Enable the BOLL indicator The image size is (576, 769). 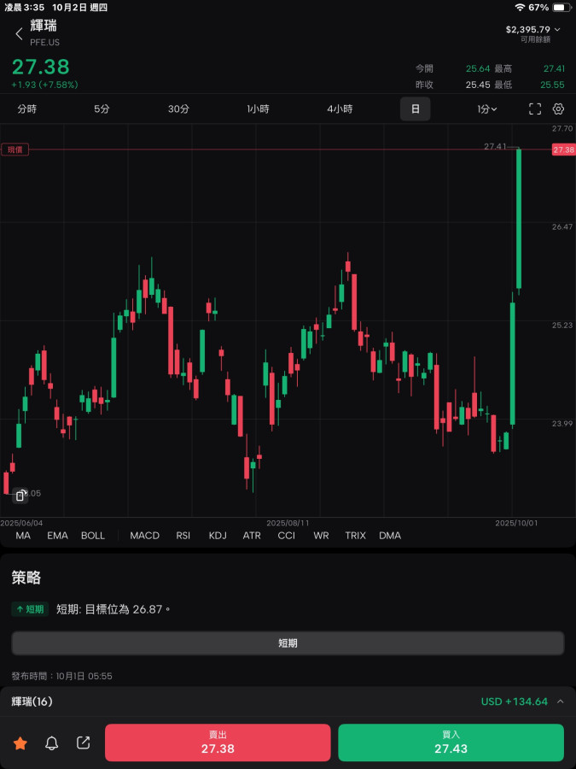coord(93,536)
